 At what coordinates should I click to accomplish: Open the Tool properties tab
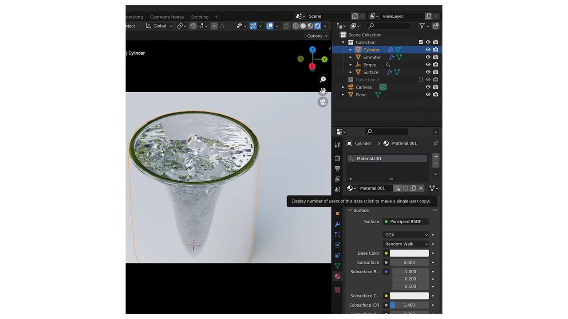(x=337, y=144)
